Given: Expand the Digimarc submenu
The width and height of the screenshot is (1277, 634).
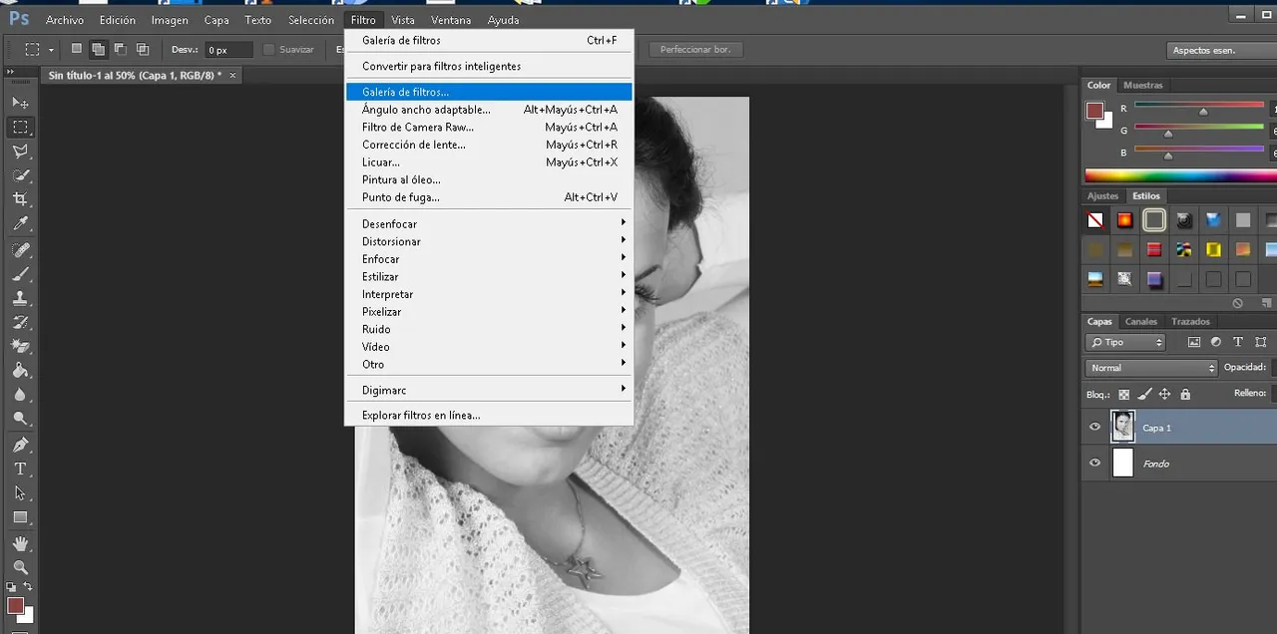Looking at the screenshot, I should pos(489,390).
